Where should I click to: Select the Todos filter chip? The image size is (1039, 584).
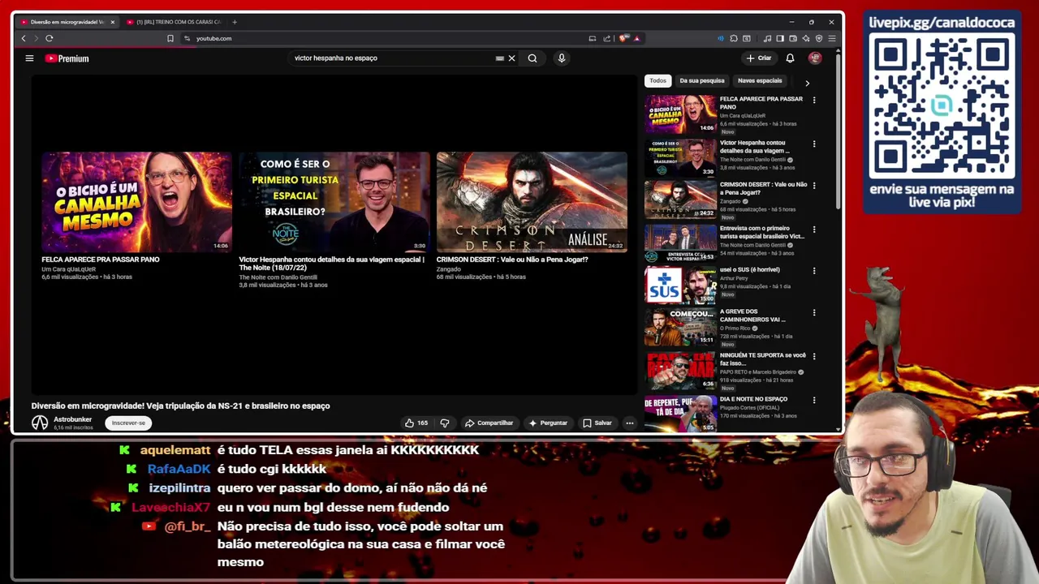657,80
